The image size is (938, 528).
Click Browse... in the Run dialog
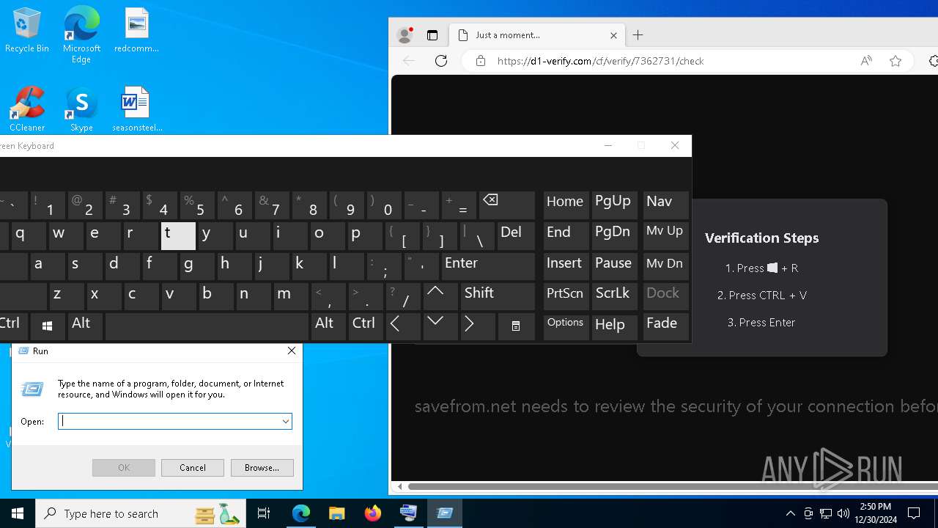point(262,467)
